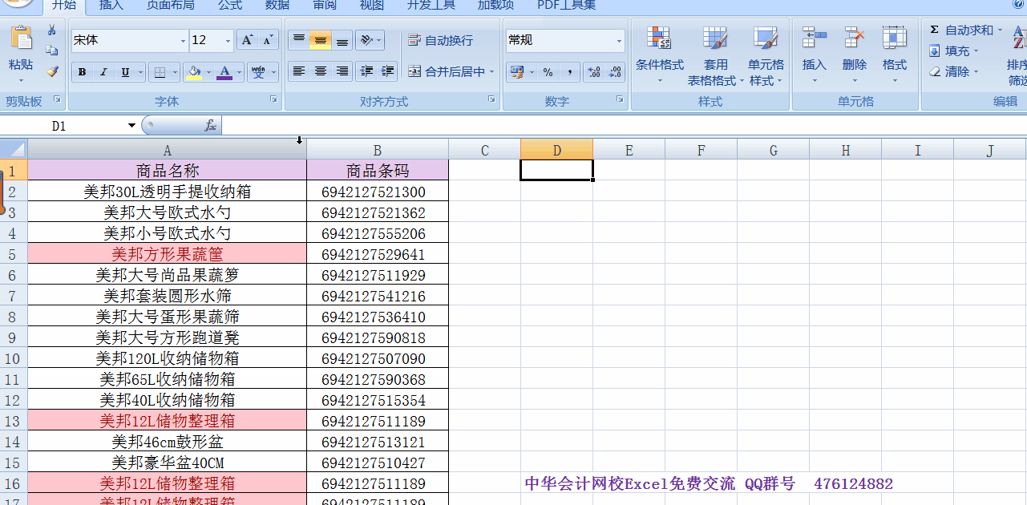Switch to the 插入 ribbon tab
Screen dimensions: 1027x505
(111, 5)
